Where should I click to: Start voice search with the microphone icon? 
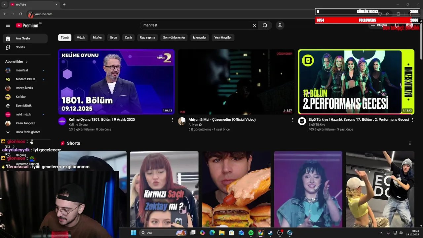280,25
